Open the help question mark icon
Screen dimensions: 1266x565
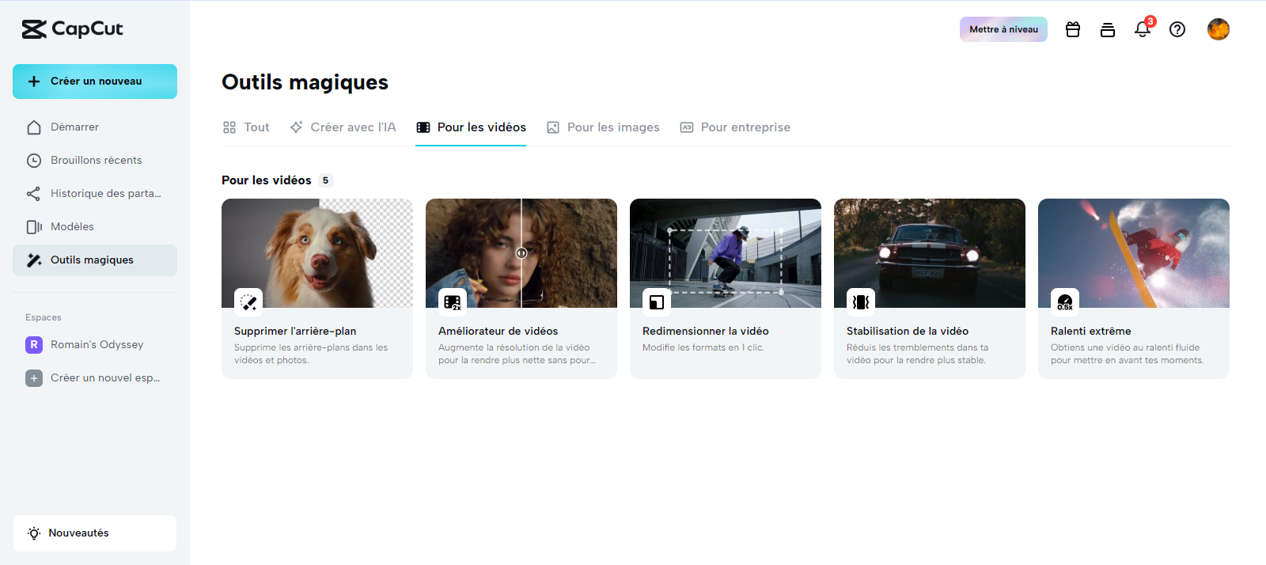pos(1177,29)
